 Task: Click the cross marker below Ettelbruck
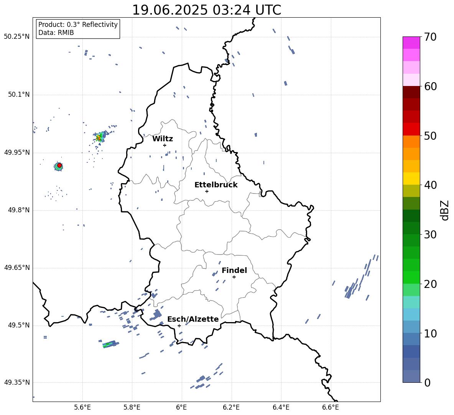207,191
